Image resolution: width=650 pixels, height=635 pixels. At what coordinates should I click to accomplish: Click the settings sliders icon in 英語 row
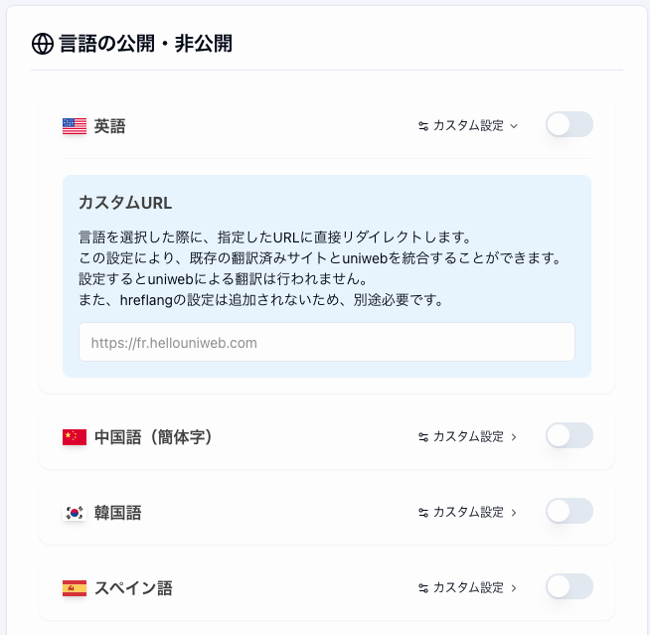tap(423, 126)
